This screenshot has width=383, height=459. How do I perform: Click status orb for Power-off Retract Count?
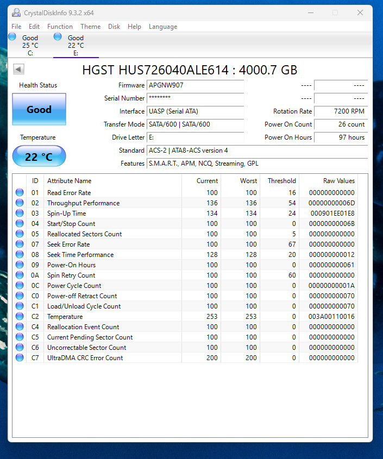pyautogui.click(x=20, y=295)
